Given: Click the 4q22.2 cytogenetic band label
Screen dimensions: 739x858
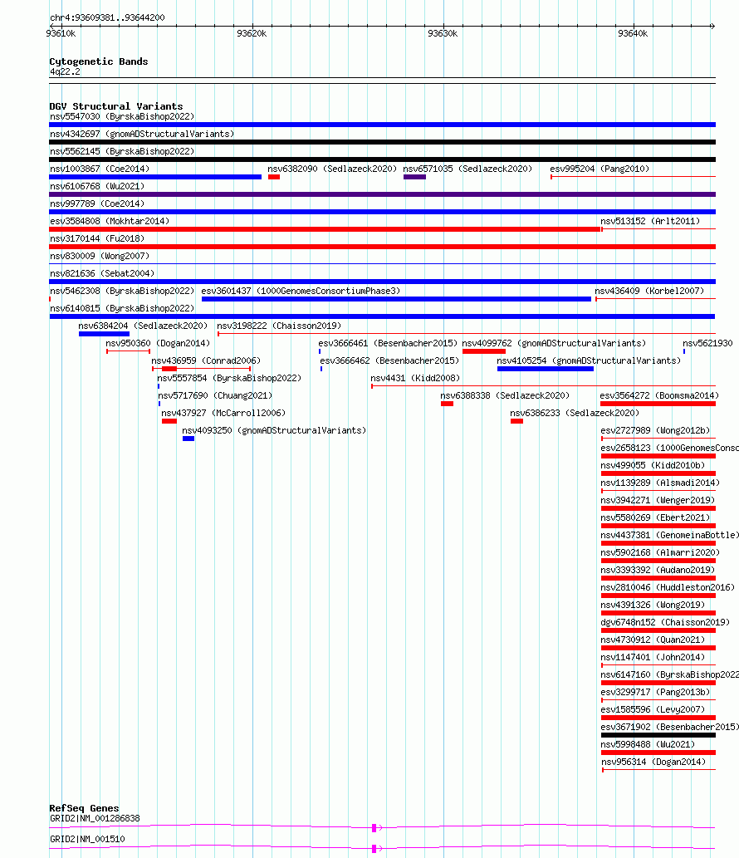Looking at the screenshot, I should [65, 72].
